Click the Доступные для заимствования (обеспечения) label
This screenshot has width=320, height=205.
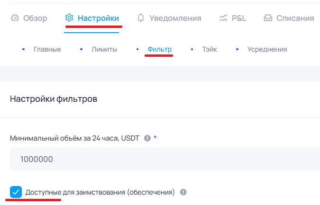pyautogui.click(x=100, y=192)
